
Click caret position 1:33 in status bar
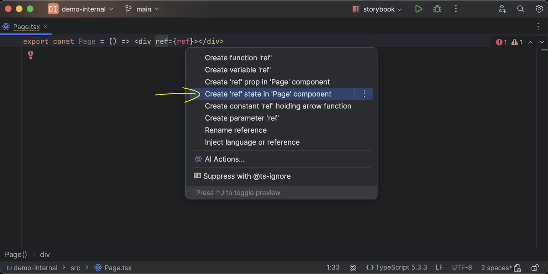point(333,267)
